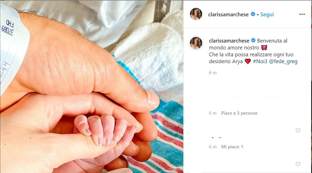Like the first comment with its heart icon

[298, 130]
